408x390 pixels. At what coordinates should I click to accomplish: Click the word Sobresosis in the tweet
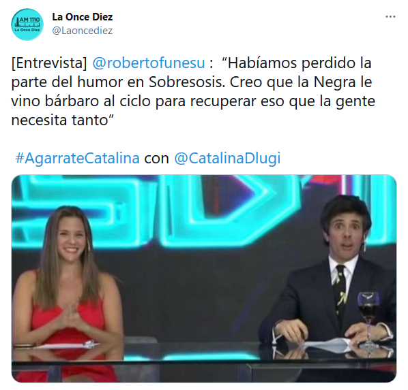(186, 82)
